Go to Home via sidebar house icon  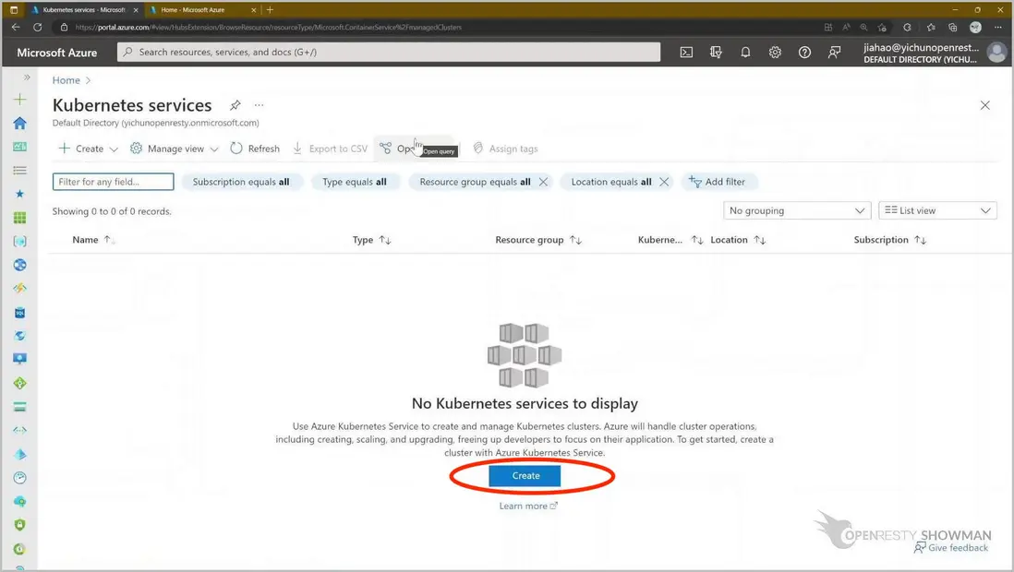(x=20, y=123)
